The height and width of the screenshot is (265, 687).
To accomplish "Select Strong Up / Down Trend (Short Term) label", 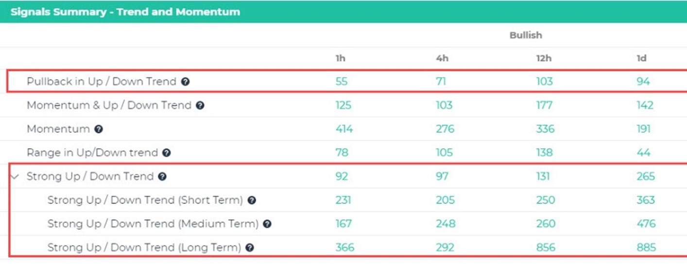I will 145,200.
